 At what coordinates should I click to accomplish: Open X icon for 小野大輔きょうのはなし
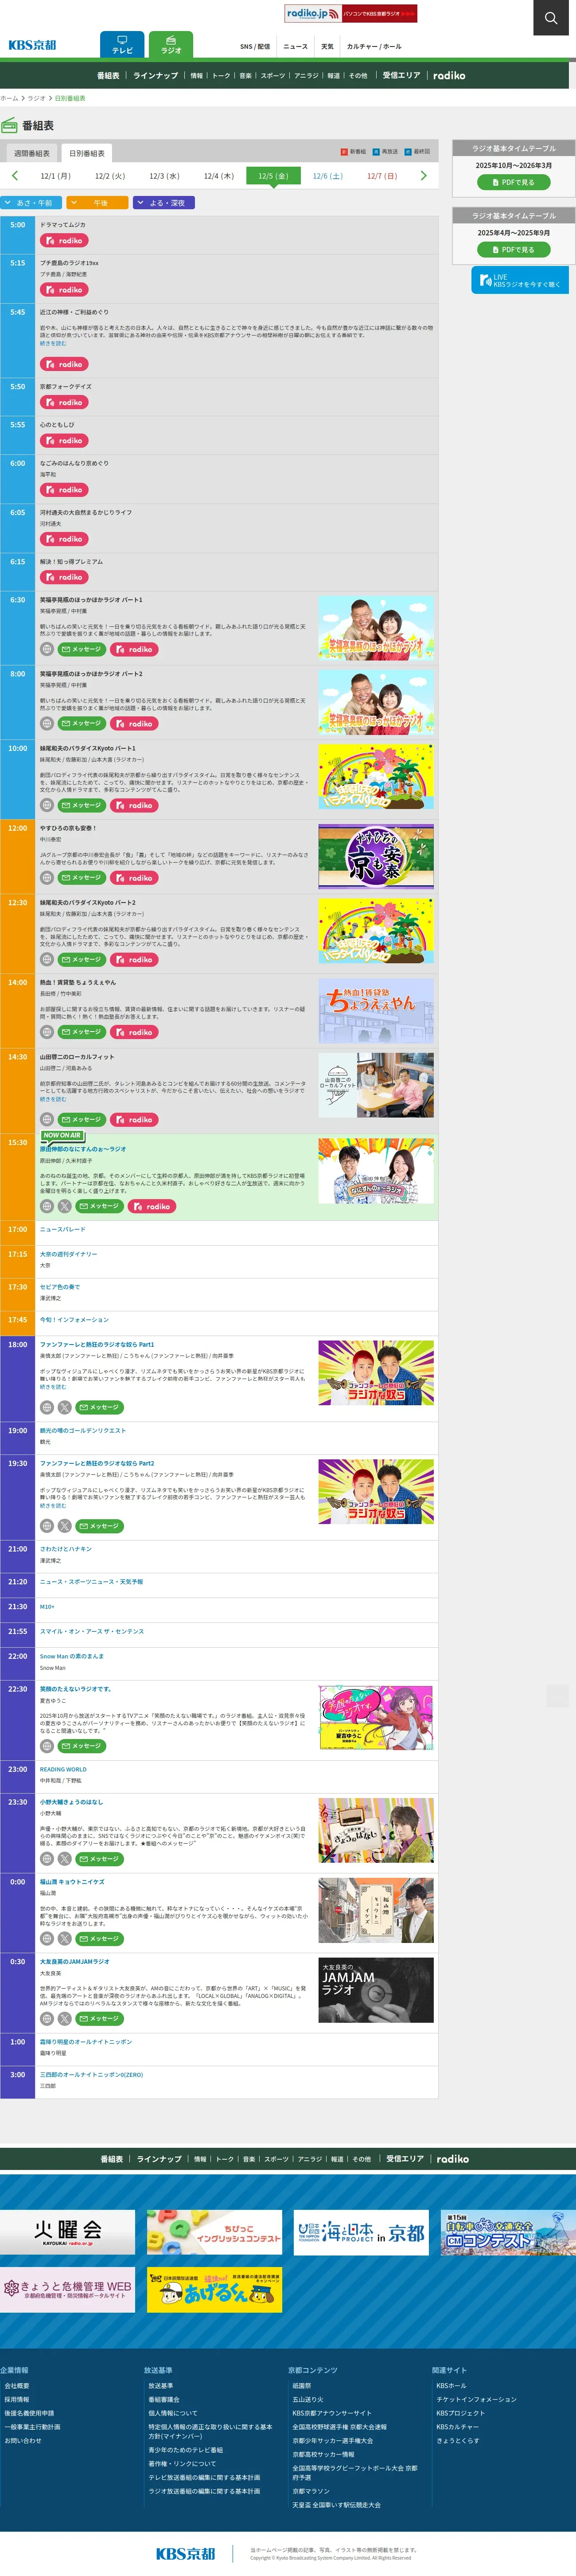coord(65,1859)
